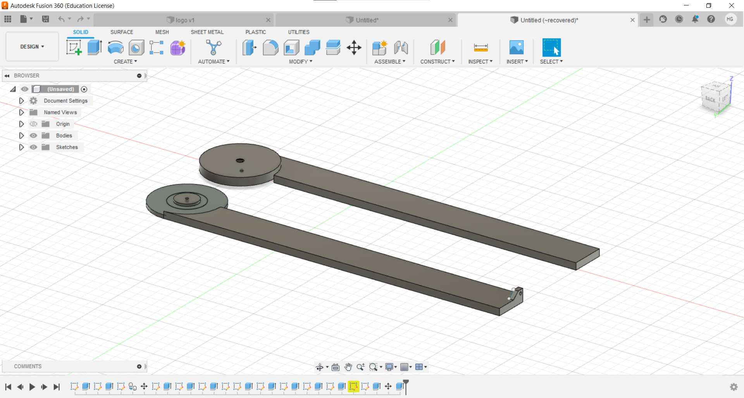
Task: Select the Revolve tool icon
Action: [x=115, y=48]
